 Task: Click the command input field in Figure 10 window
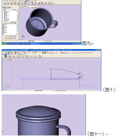point(48,91)
